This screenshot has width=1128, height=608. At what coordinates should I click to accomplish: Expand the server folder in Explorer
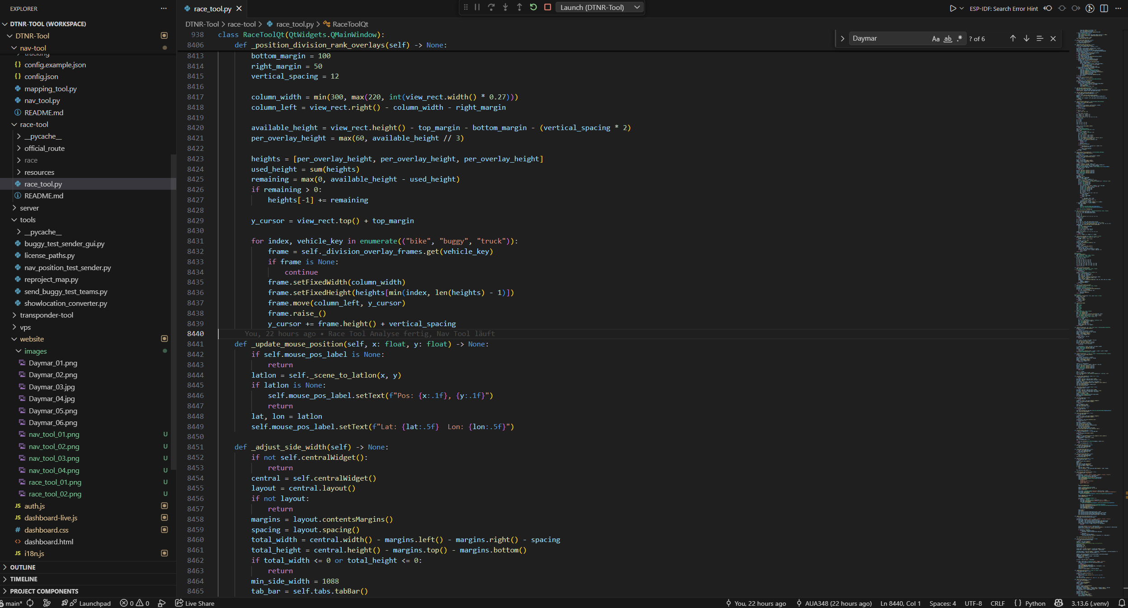point(30,208)
